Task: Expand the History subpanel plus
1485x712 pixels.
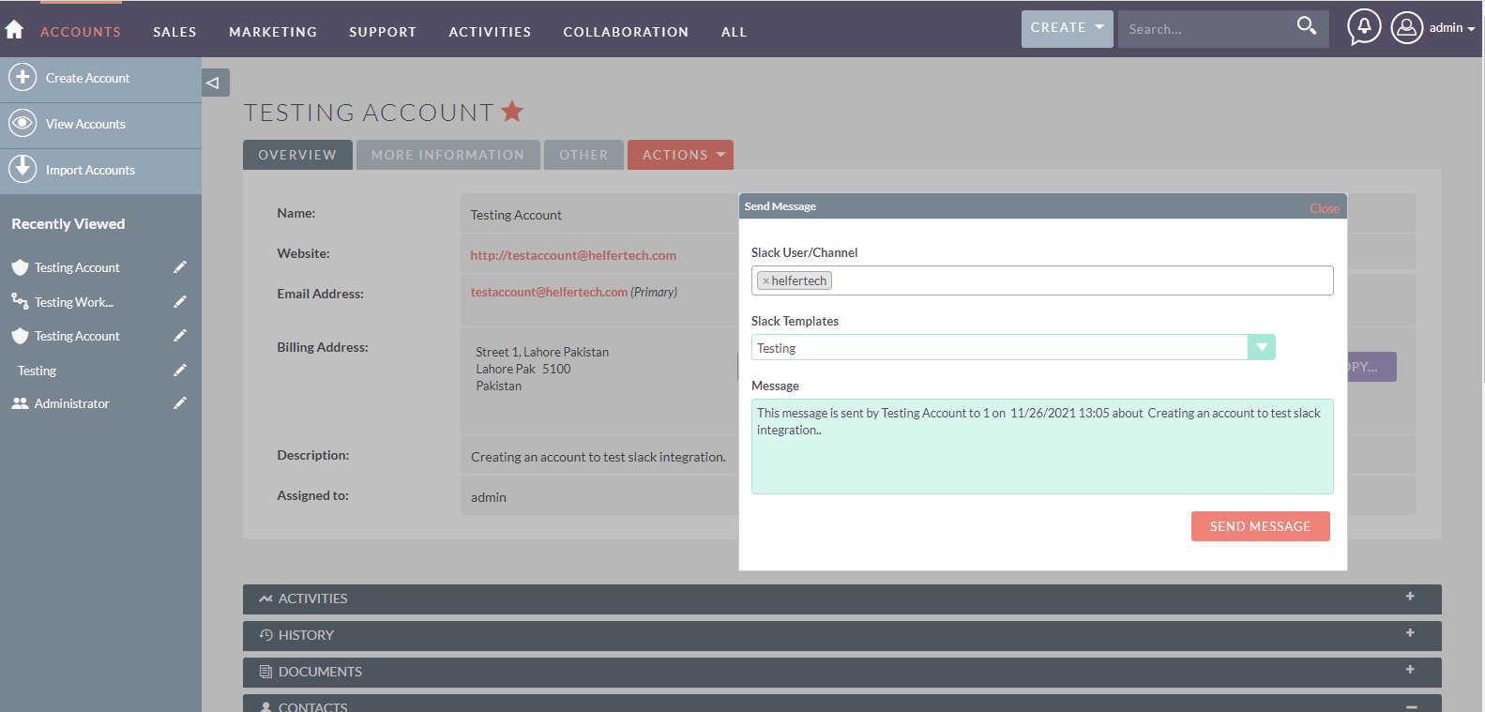Action: click(1410, 633)
